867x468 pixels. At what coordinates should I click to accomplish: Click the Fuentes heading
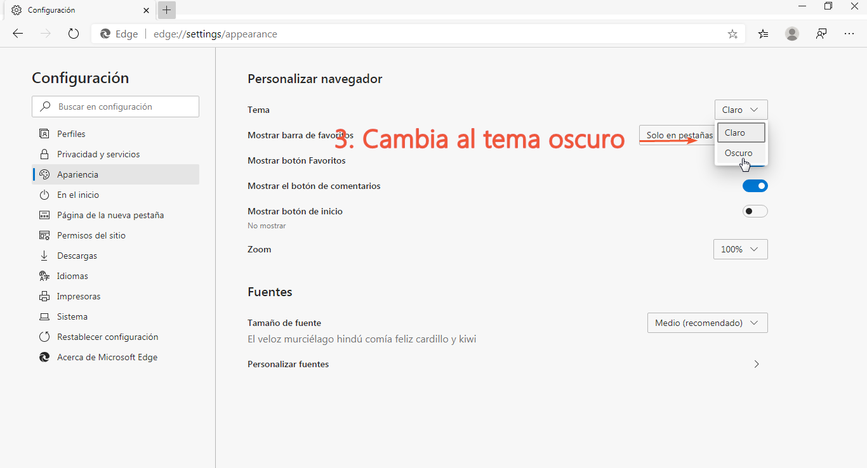pos(270,292)
